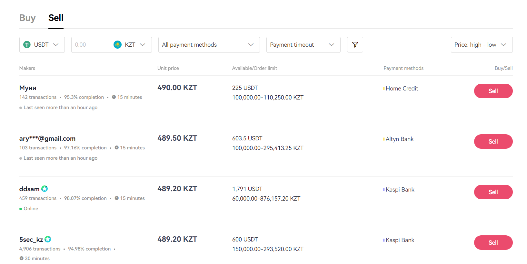Open maker profile ary***@gmail.com
The height and width of the screenshot is (264, 527).
tap(47, 138)
